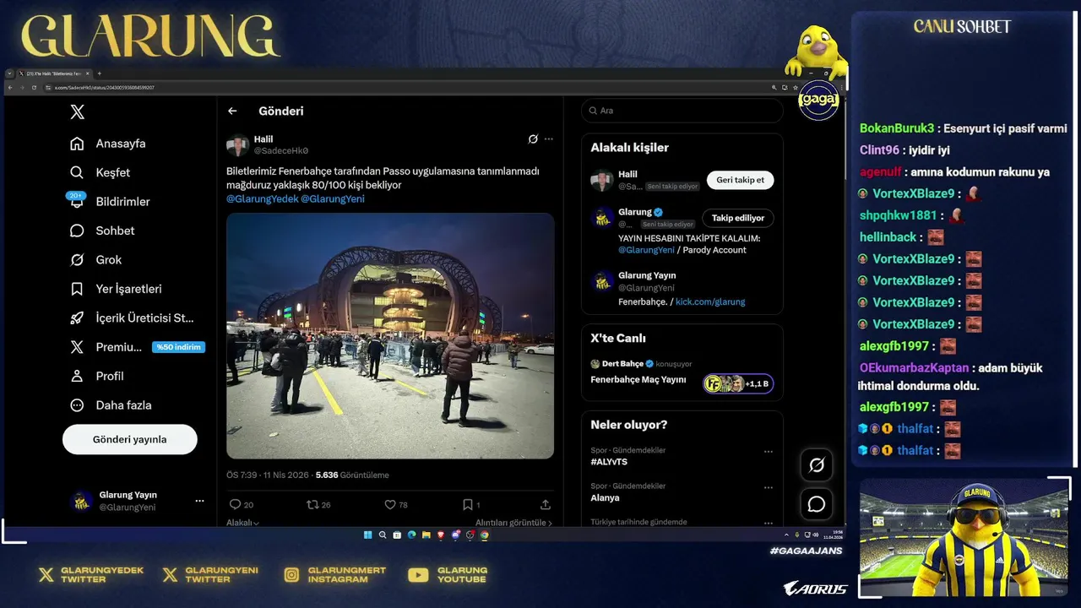Open Halil's profile avatar on post
Screen dimensions: 1081x608
237,145
